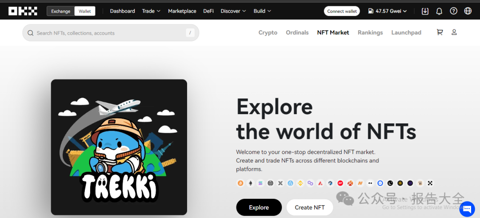Click the Create NFT button
This screenshot has width=480, height=218.
(310, 207)
